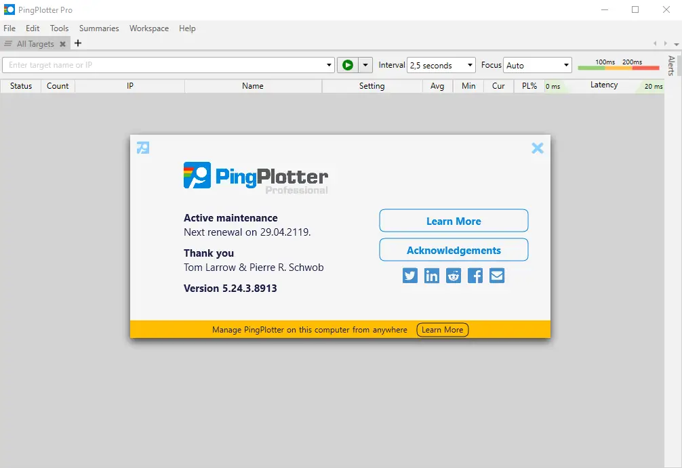Switch to the All Targets tab
The width and height of the screenshot is (682, 468).
[x=35, y=44]
